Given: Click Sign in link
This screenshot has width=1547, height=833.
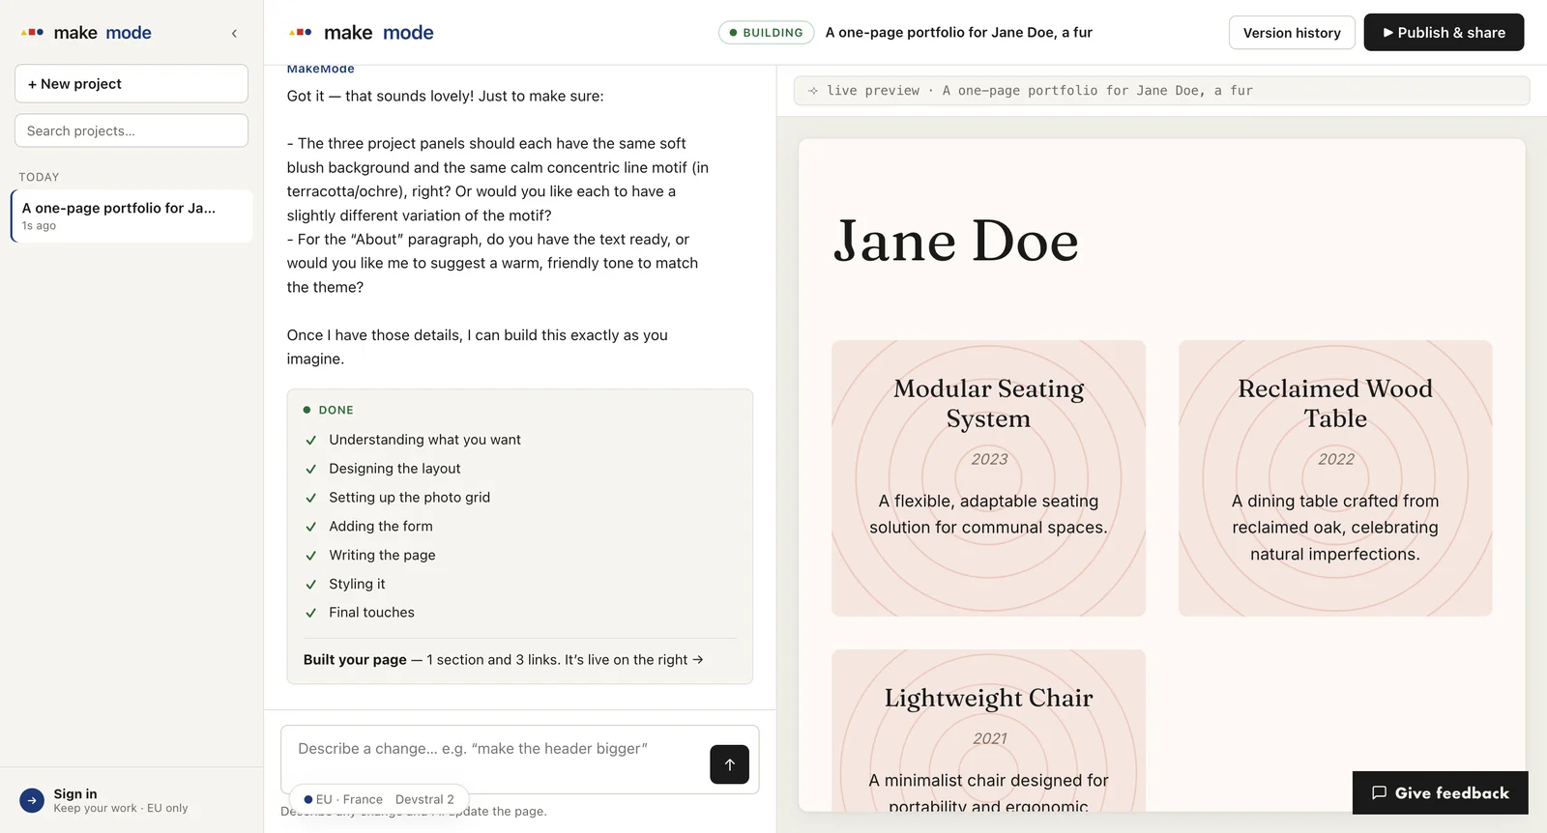Looking at the screenshot, I should click(x=75, y=793).
